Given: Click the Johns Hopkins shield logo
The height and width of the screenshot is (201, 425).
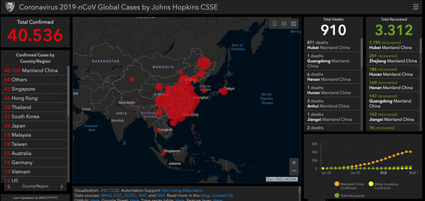Looking at the screenshot, I should 10,7.
